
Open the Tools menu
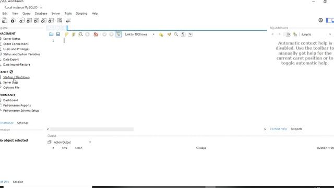click(68, 14)
